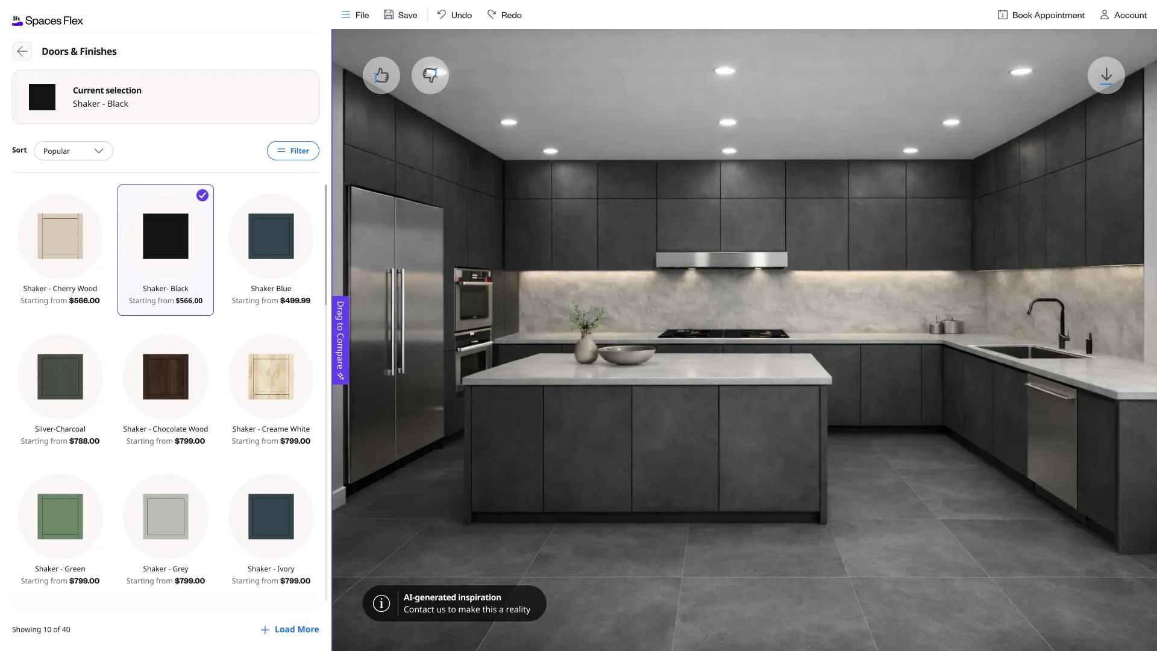Choose Shaker - Creame White finish
The height and width of the screenshot is (651, 1157).
[x=271, y=390]
